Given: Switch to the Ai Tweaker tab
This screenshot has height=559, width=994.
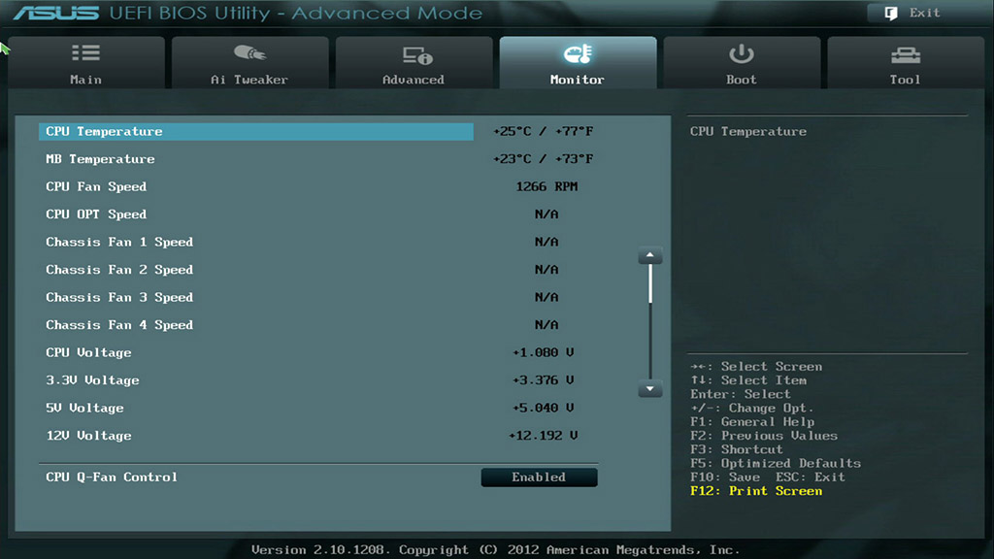Looking at the screenshot, I should tap(249, 62).
